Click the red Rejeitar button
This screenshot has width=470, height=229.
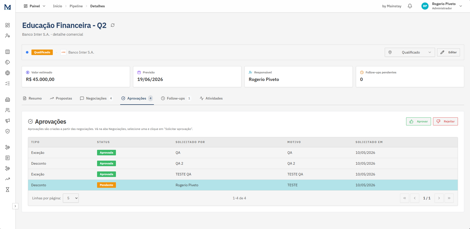[445, 121]
